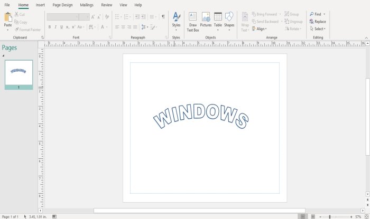Click the horizontal scrollbar
This screenshot has height=219, width=370.
[x=199, y=211]
